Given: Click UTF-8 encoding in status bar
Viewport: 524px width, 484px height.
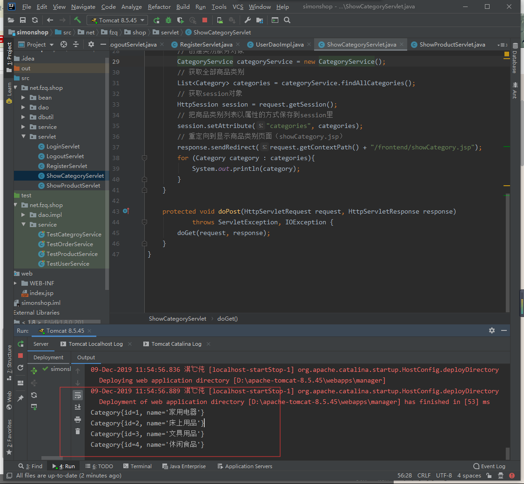Looking at the screenshot, I should coord(444,476).
